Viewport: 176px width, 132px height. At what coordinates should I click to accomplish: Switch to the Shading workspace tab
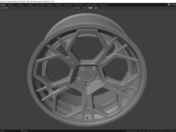point(50,5)
